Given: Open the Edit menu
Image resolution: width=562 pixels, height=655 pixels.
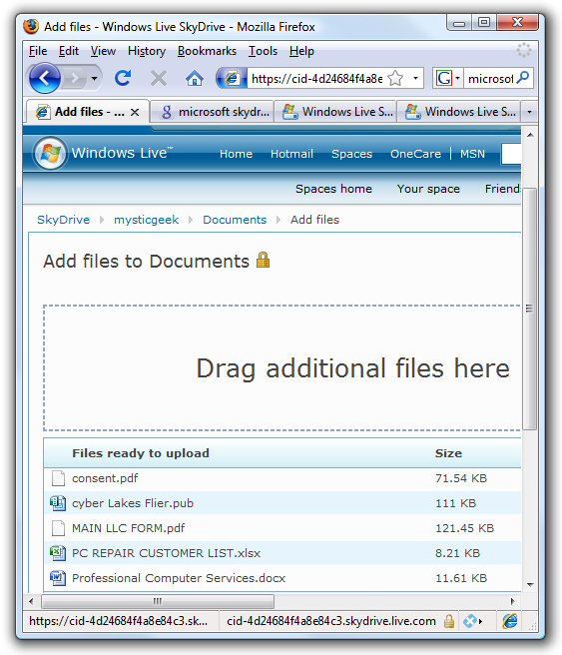Looking at the screenshot, I should pyautogui.click(x=69, y=51).
